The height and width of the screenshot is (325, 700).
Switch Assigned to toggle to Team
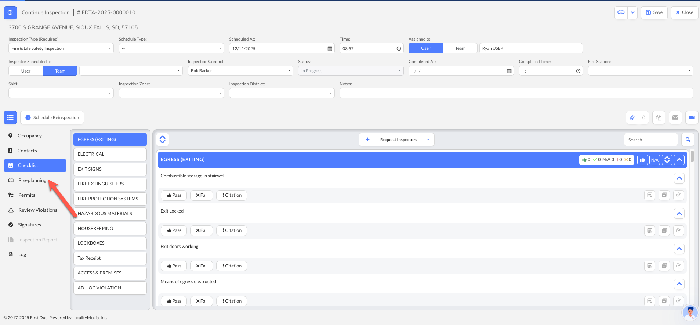pyautogui.click(x=460, y=48)
